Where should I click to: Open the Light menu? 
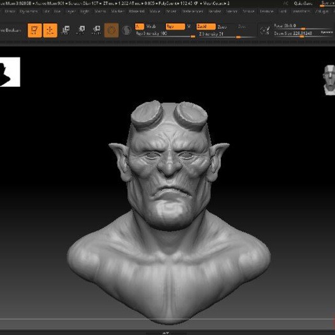coord(85,12)
